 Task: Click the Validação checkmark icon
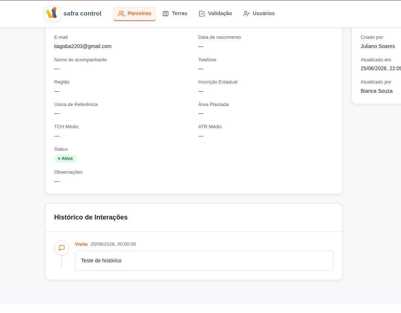(202, 14)
